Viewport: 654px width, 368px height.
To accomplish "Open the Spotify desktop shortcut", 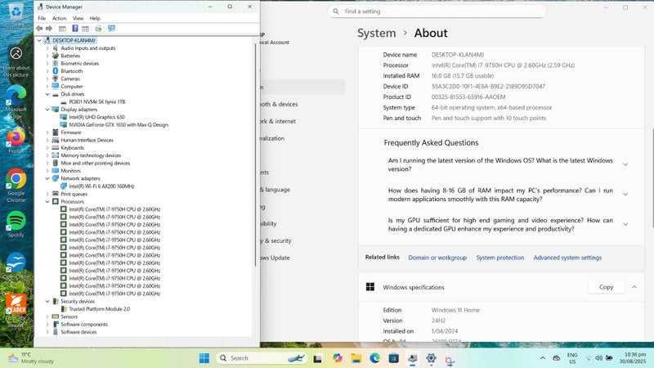I will 16,224.
